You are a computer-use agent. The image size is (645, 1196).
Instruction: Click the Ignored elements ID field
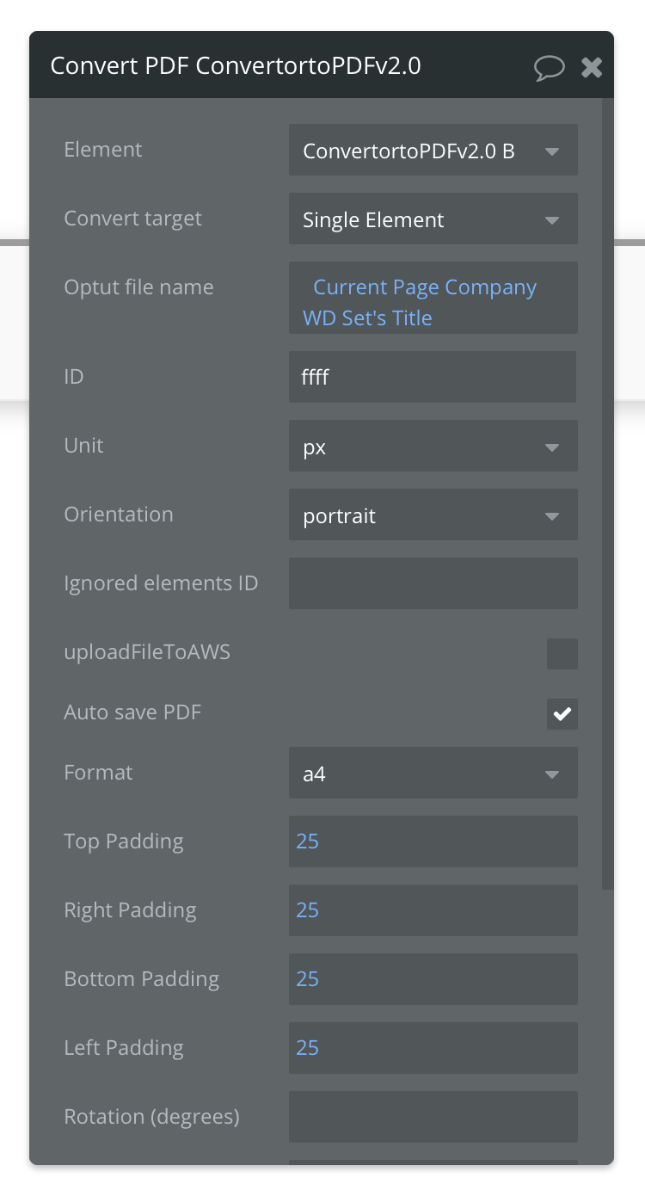pos(433,583)
